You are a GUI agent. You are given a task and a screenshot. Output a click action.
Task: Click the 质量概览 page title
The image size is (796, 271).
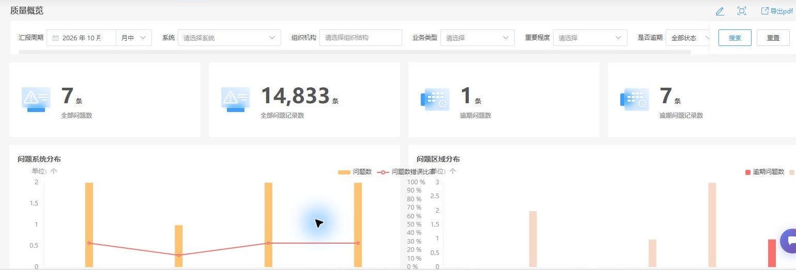(x=27, y=10)
